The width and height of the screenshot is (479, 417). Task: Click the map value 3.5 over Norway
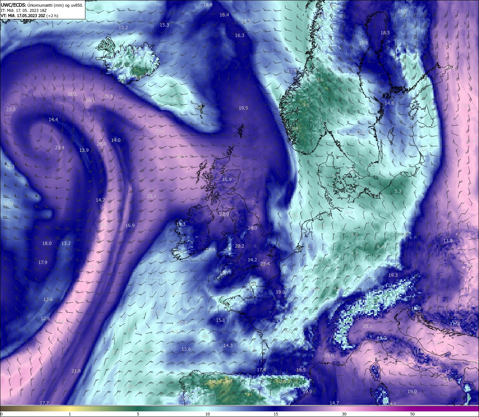point(306,105)
